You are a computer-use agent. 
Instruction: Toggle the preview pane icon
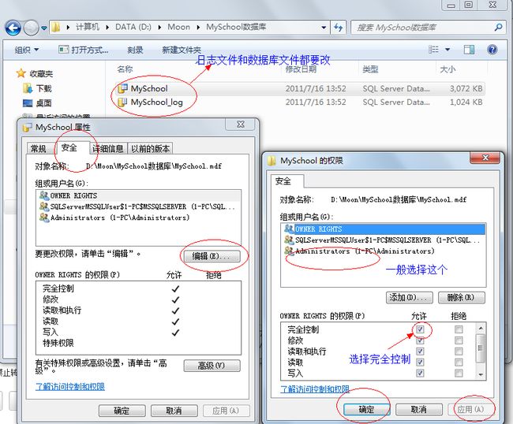(469, 50)
